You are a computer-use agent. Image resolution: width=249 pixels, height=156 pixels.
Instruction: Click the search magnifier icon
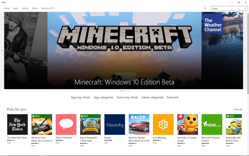[x=245, y=8]
